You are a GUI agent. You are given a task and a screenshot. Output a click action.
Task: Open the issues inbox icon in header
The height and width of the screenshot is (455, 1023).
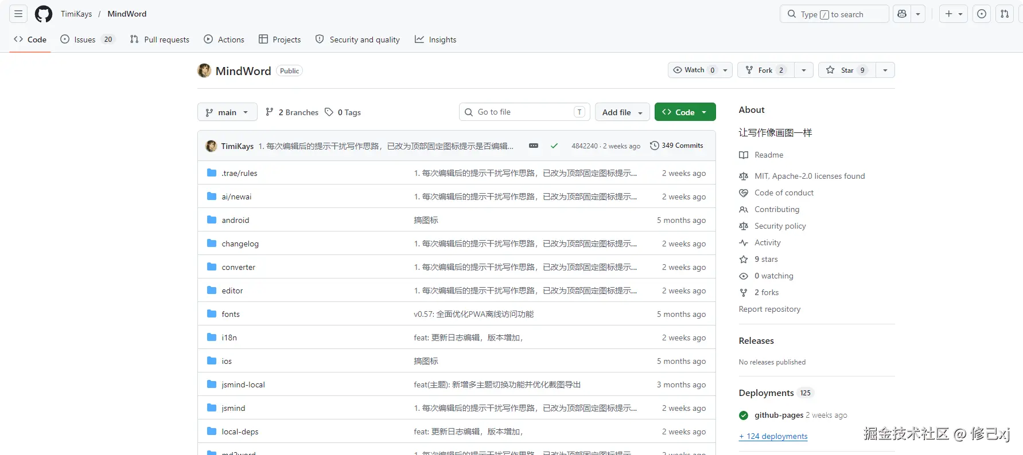982,14
